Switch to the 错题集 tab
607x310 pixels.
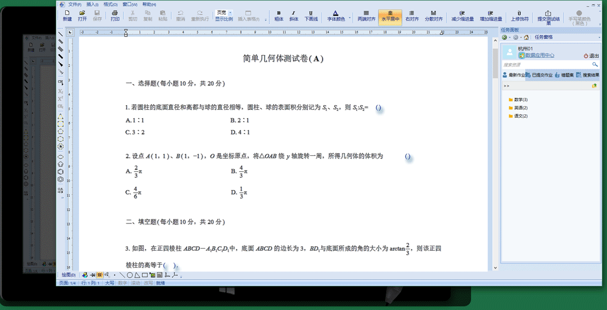564,75
